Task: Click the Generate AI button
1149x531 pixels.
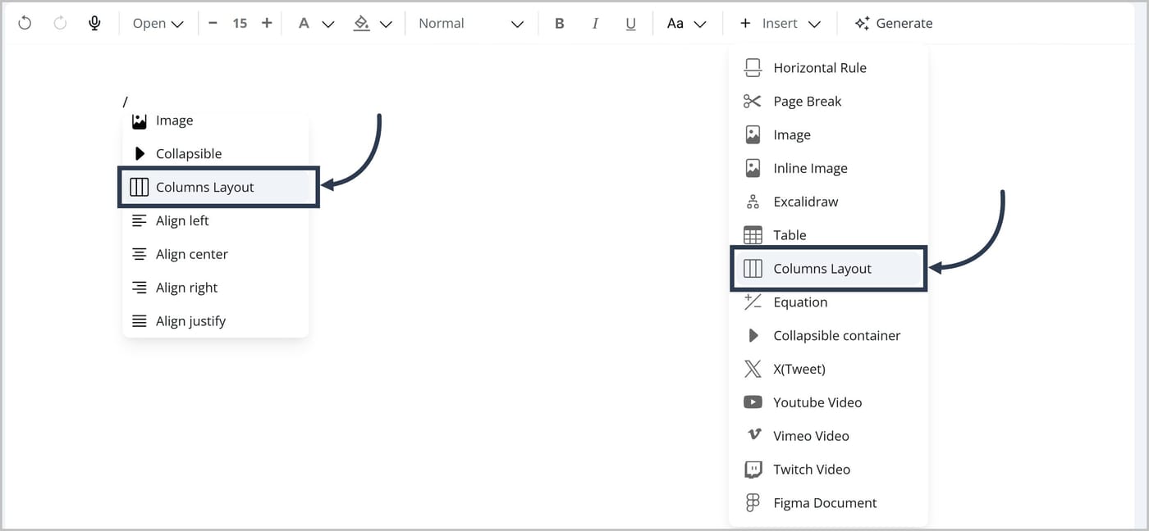Action: pos(893,23)
